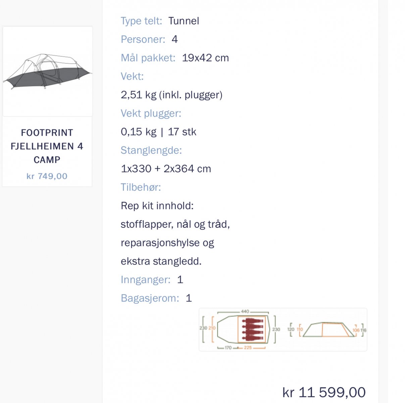Select the '2,51 kg (inkl. plugger)' weight text

[x=171, y=95]
